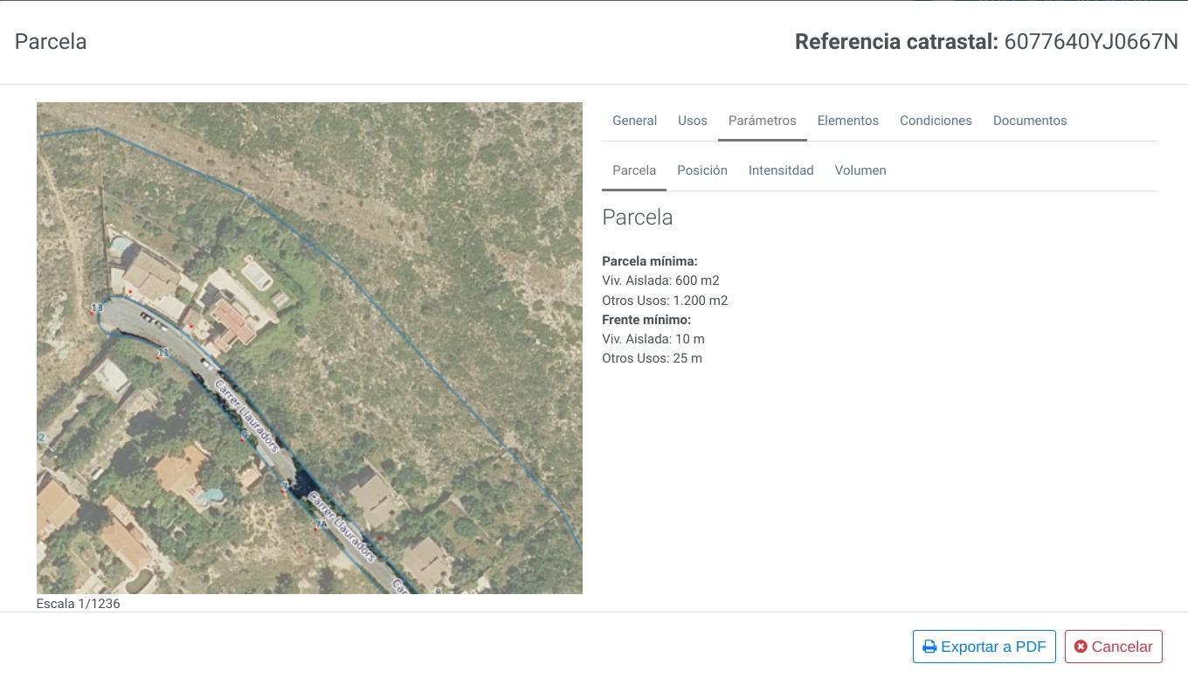Image resolution: width=1188 pixels, height=678 pixels.
Task: Activate the Parcela sub-tab
Action: point(634,170)
